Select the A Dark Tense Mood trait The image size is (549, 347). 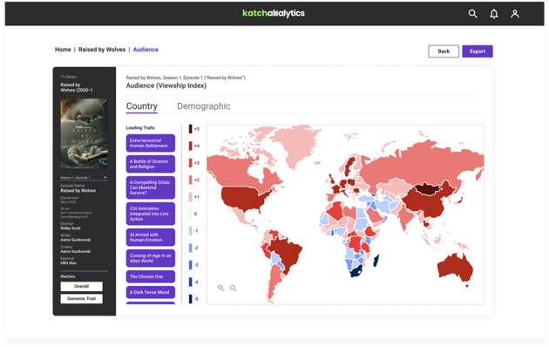point(151,292)
